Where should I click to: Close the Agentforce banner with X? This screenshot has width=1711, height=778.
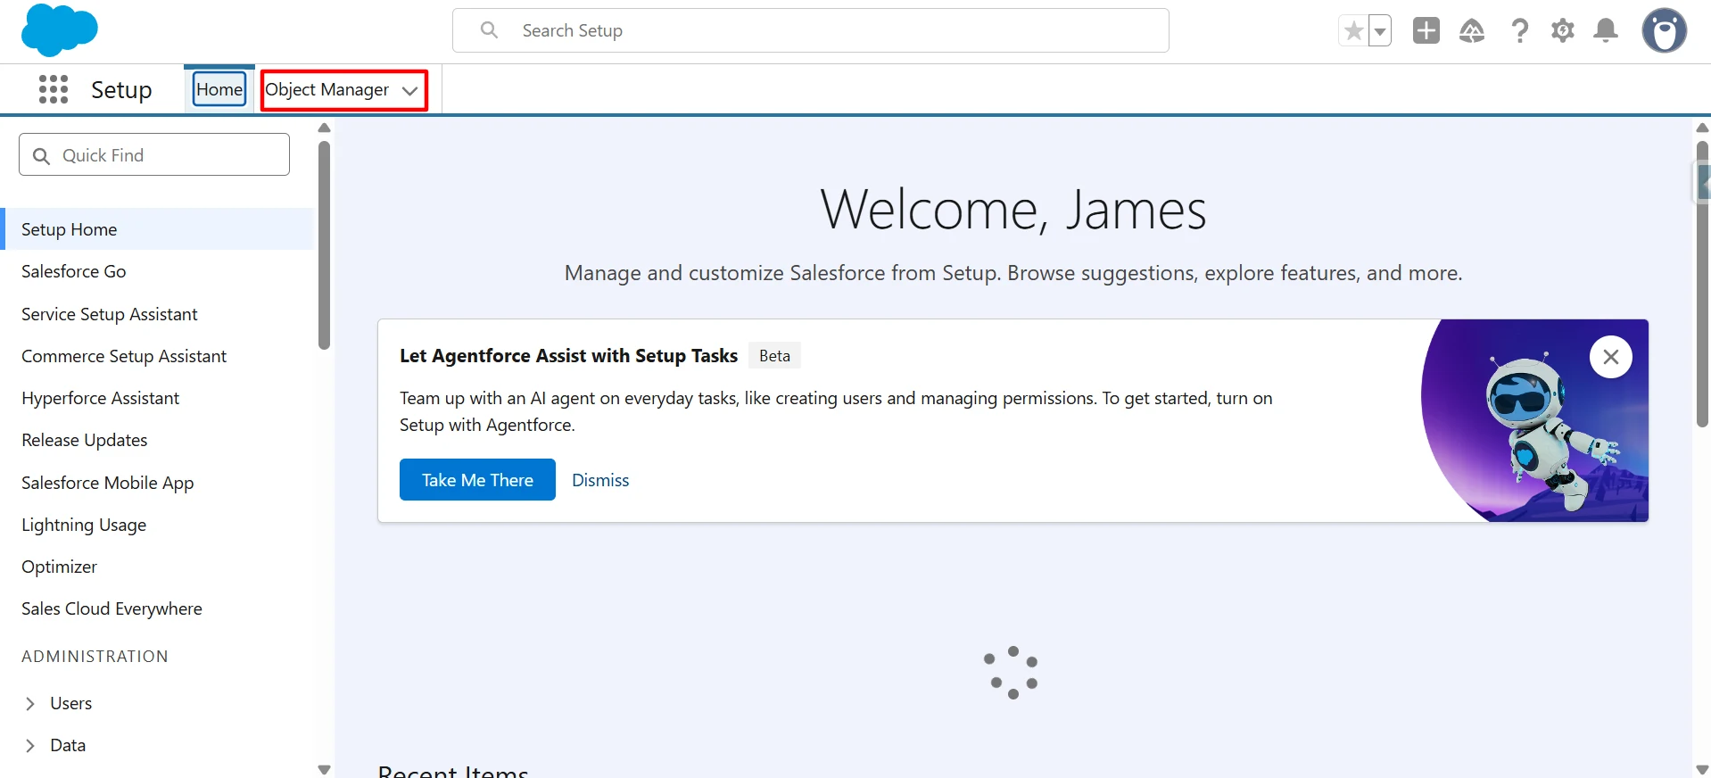[x=1611, y=357]
